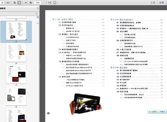Image resolution: width=167 pixels, height=122 pixels.
Task: Click the 75% zoom value field
Action: (38, 3)
